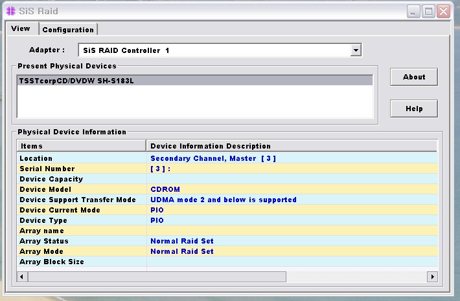Screen dimensions: 460x301
Task: Select the Device Current Mode row label
Action: point(60,210)
